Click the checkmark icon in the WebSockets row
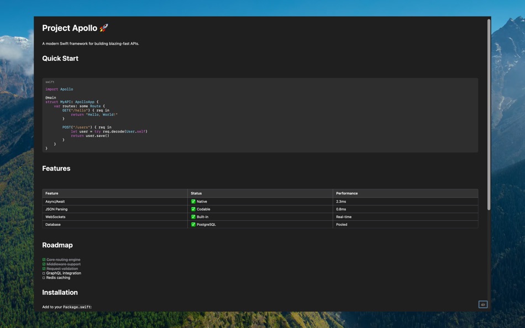Viewport: 525px width, 328px height. [x=193, y=216]
